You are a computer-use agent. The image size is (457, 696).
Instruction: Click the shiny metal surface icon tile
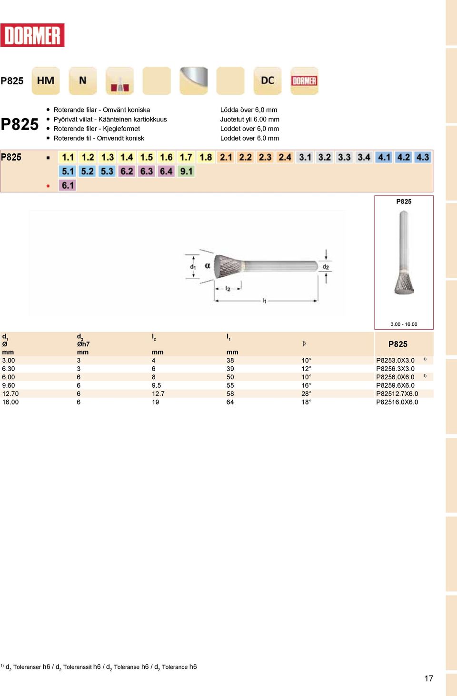(193, 81)
